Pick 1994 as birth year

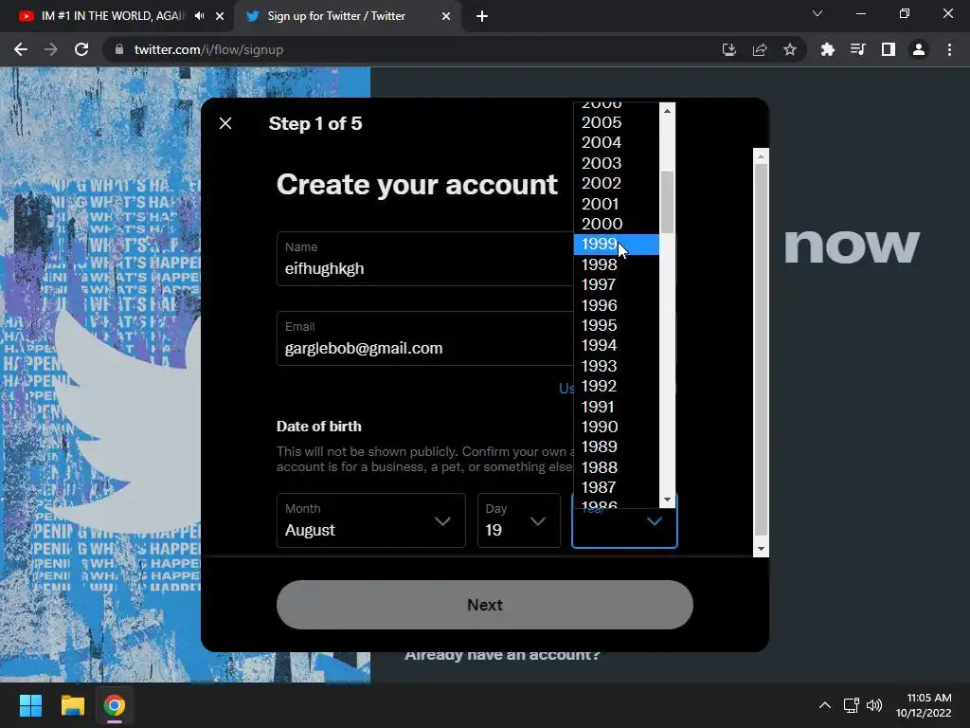(x=616, y=345)
